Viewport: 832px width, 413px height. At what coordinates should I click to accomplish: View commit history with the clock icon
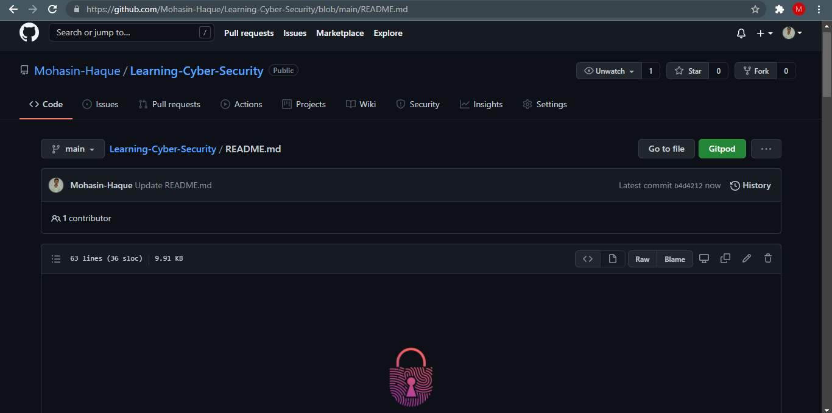(750, 185)
